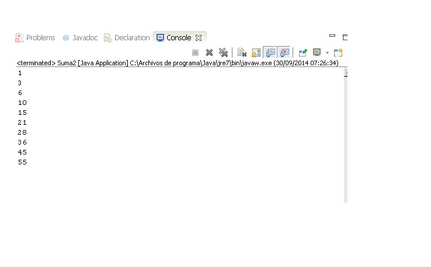Toggle show console on standard output change
The height and width of the screenshot is (267, 431).
coord(270,52)
